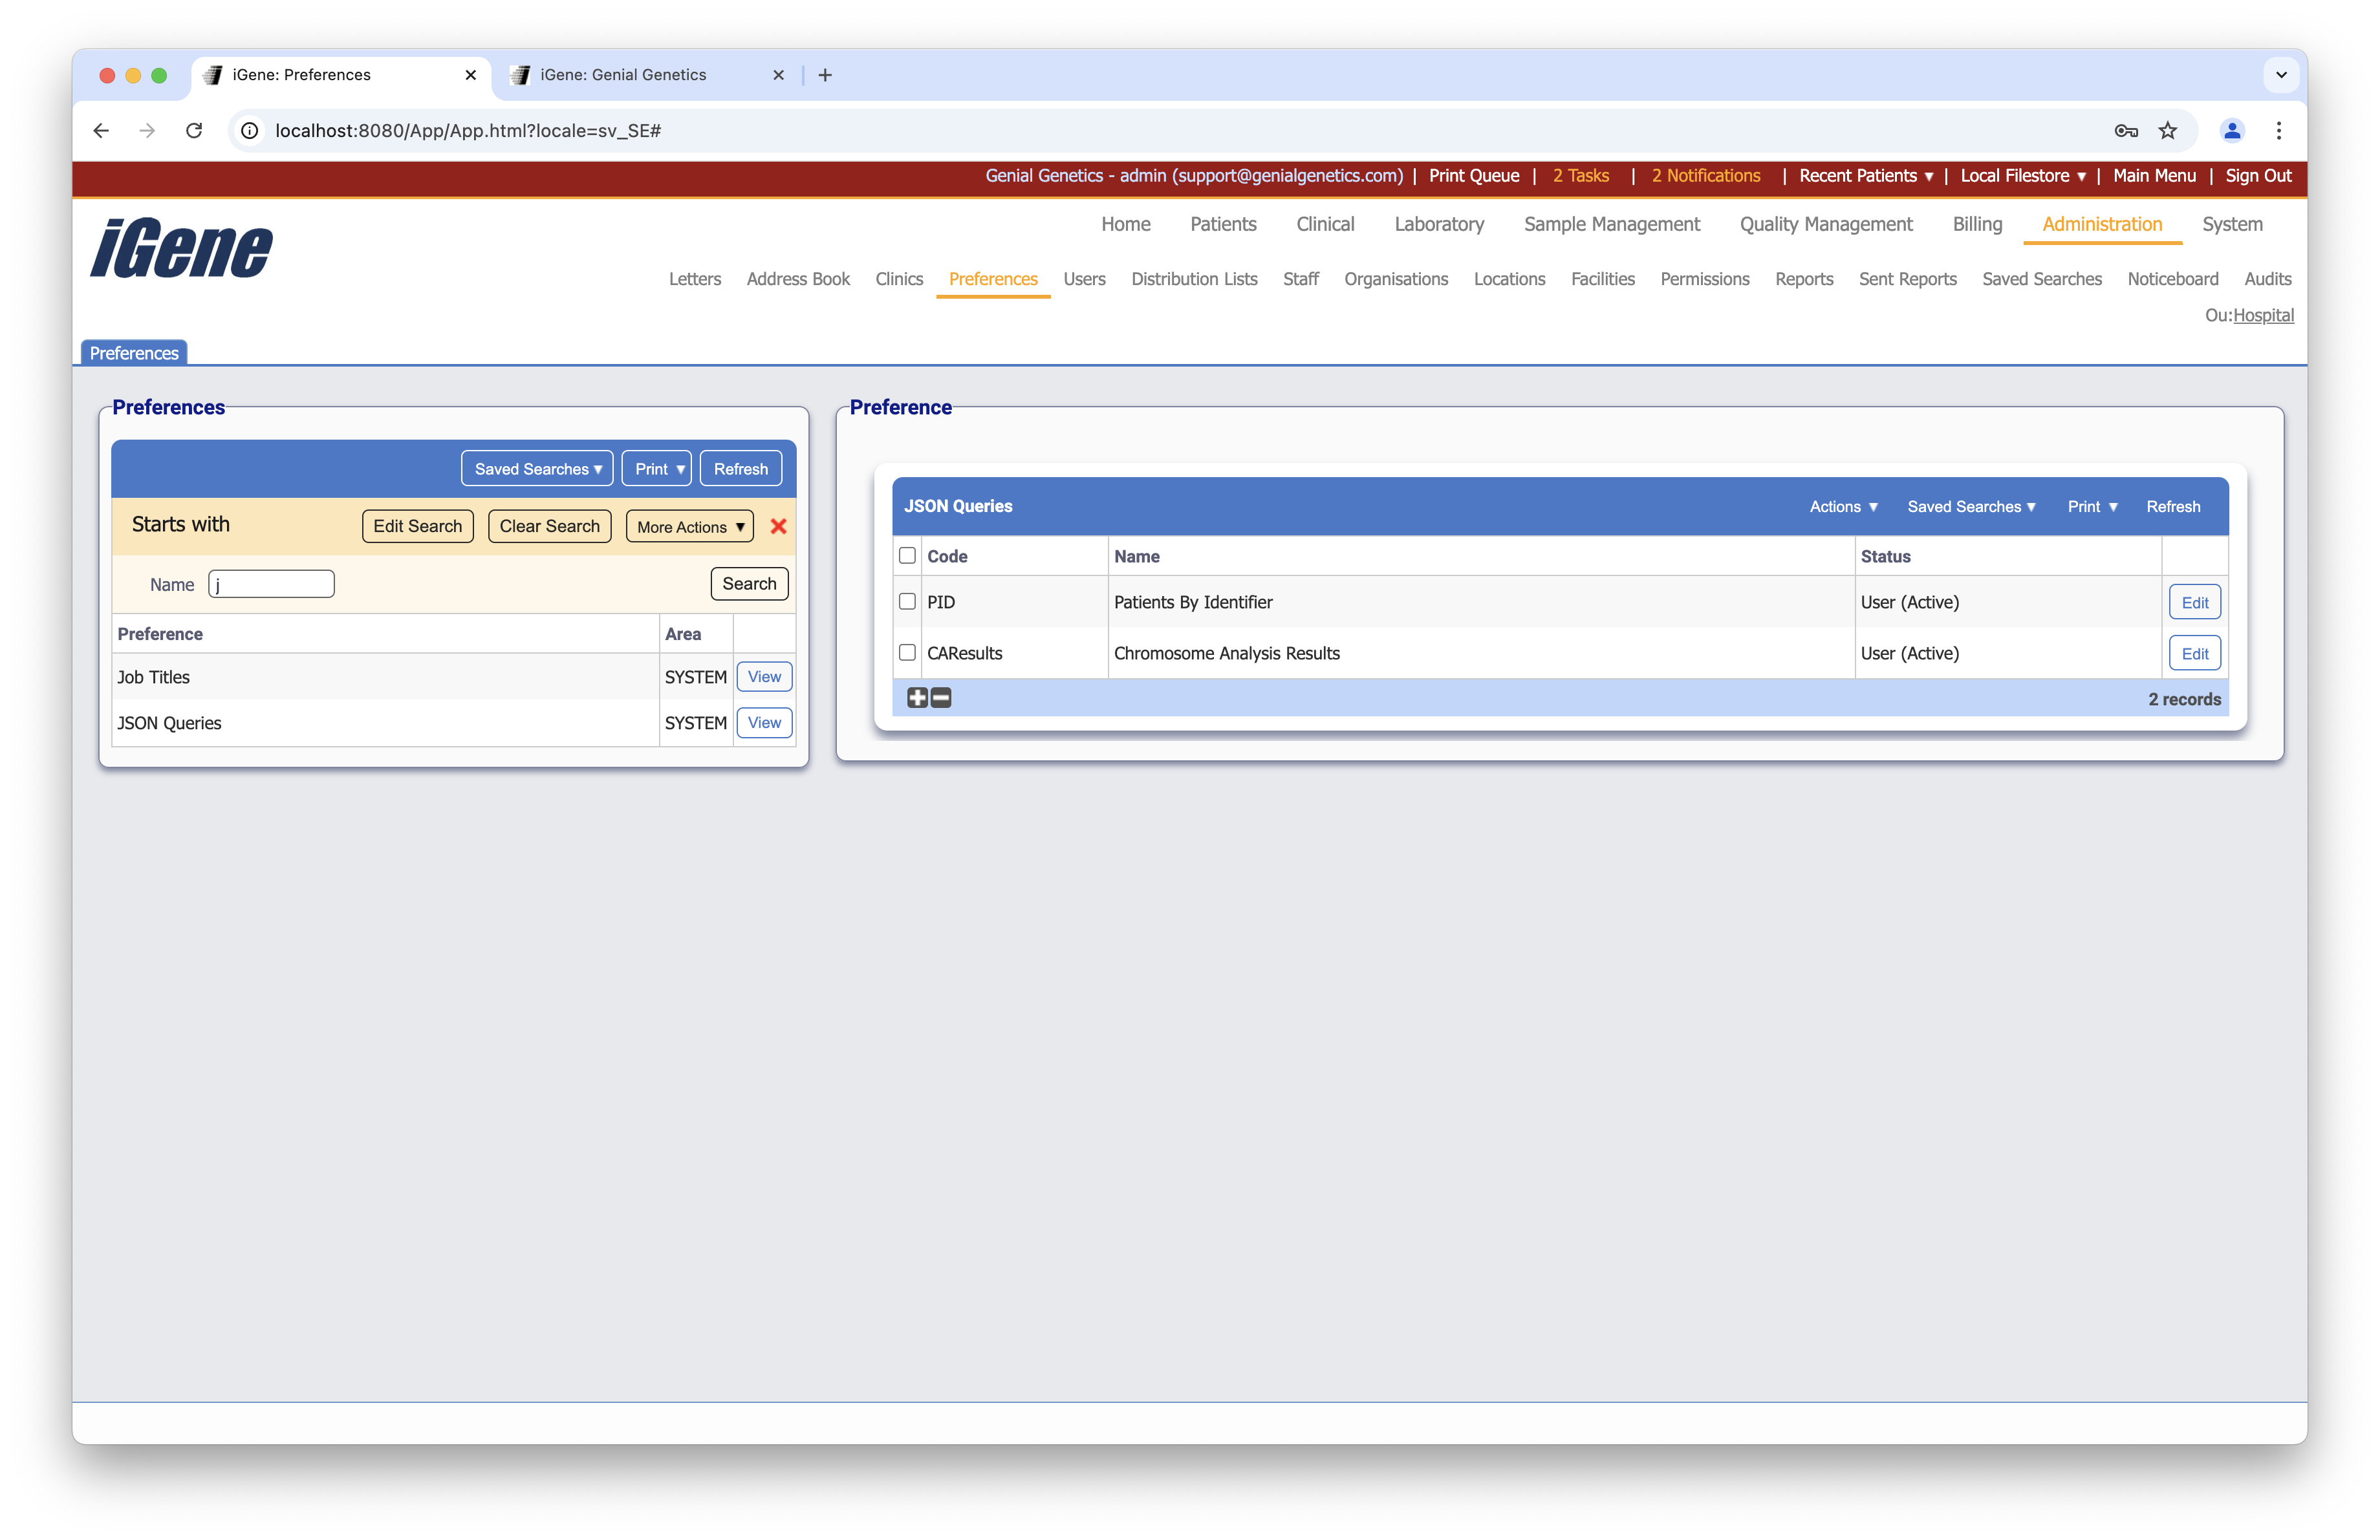Image resolution: width=2380 pixels, height=1540 pixels.
Task: Open the Users sub-menu item
Action: 1084,279
